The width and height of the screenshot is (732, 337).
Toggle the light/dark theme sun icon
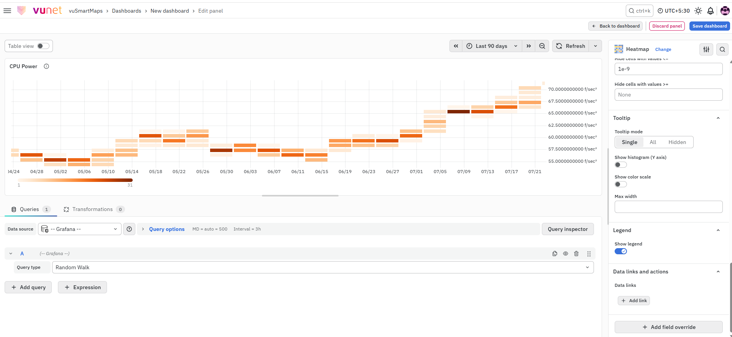698,11
